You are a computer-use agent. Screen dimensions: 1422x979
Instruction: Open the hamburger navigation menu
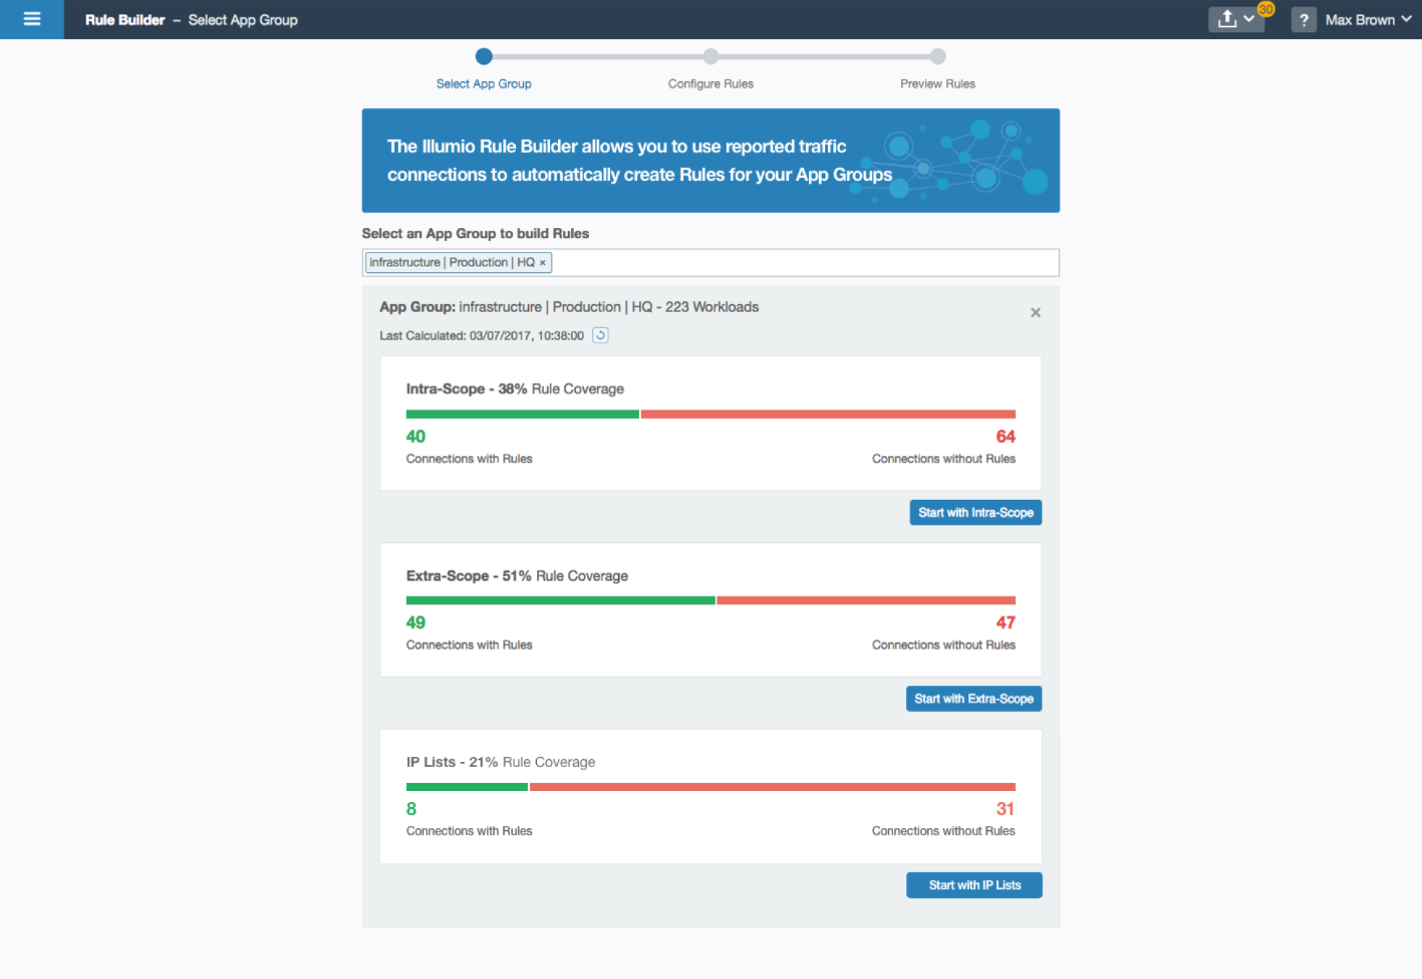[32, 20]
